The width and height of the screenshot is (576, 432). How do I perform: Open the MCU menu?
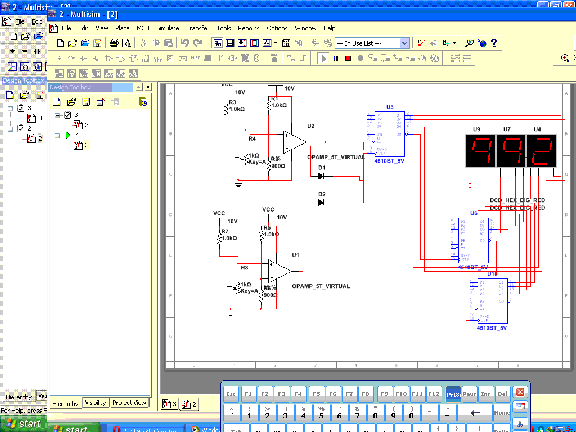143,28
